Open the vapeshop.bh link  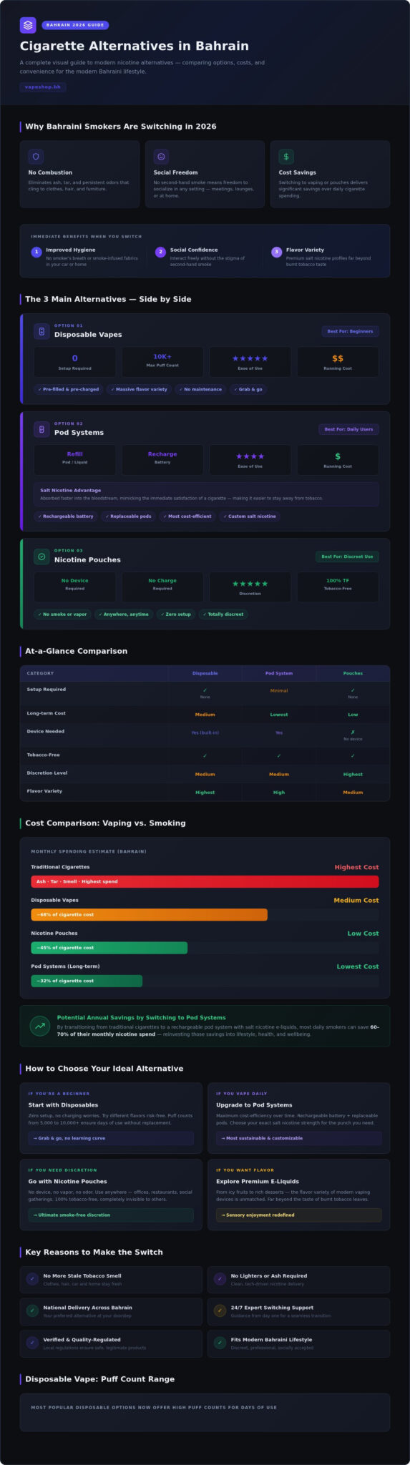click(43, 87)
